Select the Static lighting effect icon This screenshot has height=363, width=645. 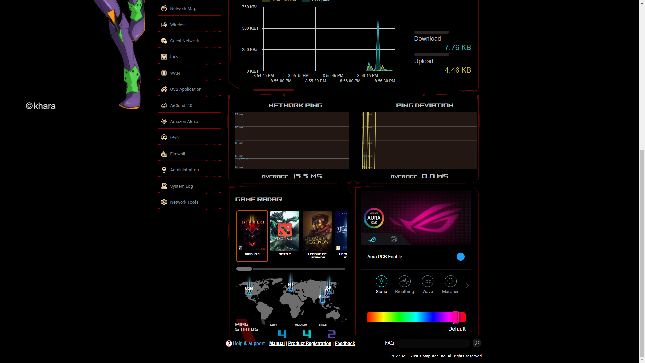381,281
